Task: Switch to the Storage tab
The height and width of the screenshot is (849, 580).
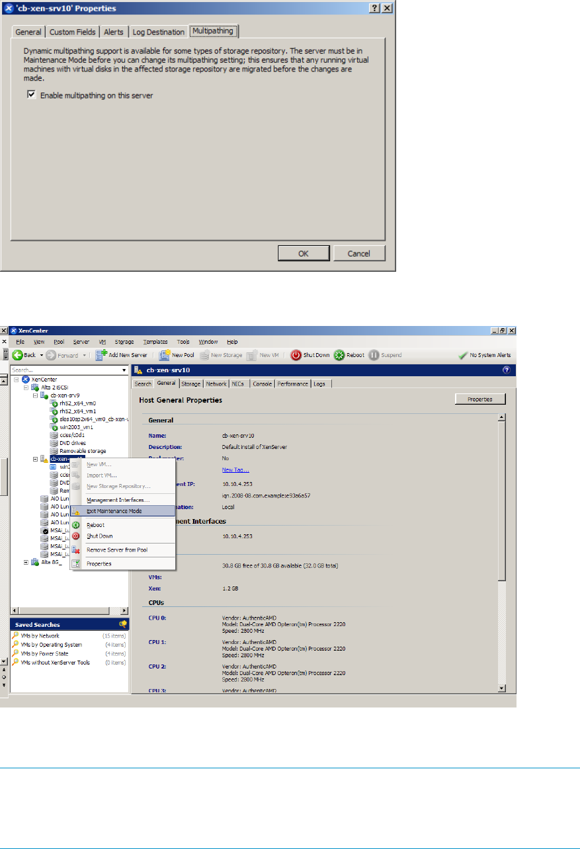Action: click(x=191, y=384)
